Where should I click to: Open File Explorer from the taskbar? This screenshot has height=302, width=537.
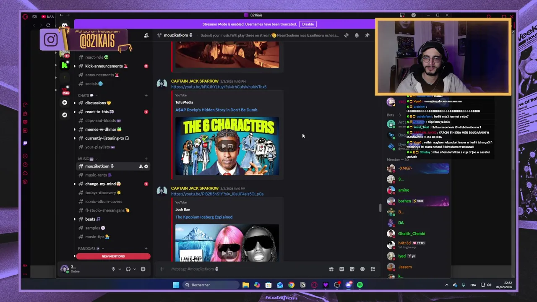245,285
